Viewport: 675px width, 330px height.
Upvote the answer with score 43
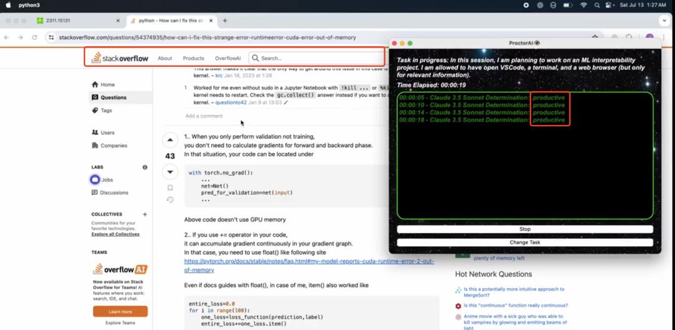point(170,140)
